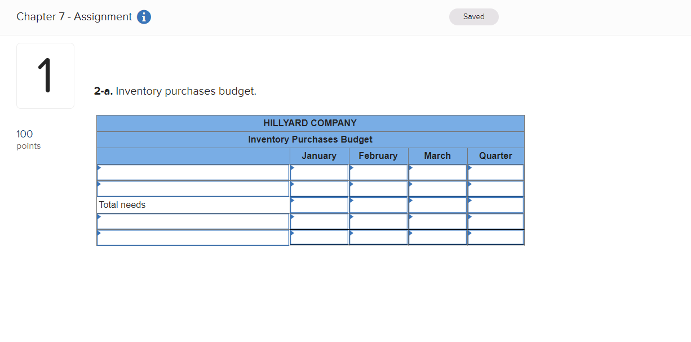The width and height of the screenshot is (691, 342).
Task: Click the Inventory Purchases Budget header
Action: [310, 139]
